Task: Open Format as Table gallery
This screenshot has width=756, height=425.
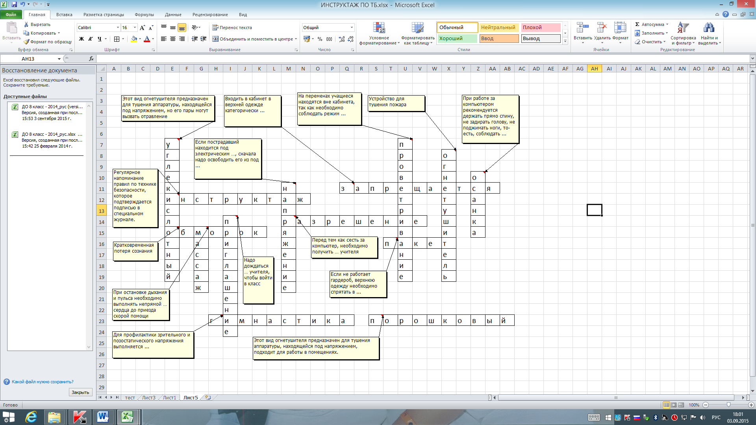Action: pyautogui.click(x=418, y=34)
